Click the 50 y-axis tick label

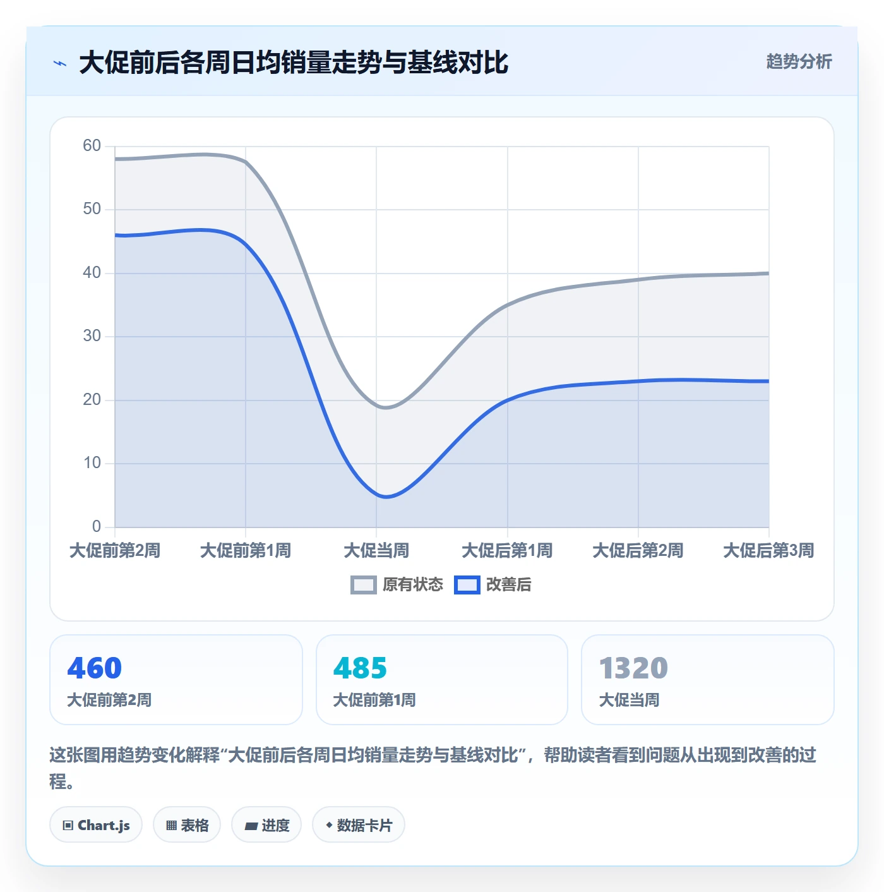(92, 209)
